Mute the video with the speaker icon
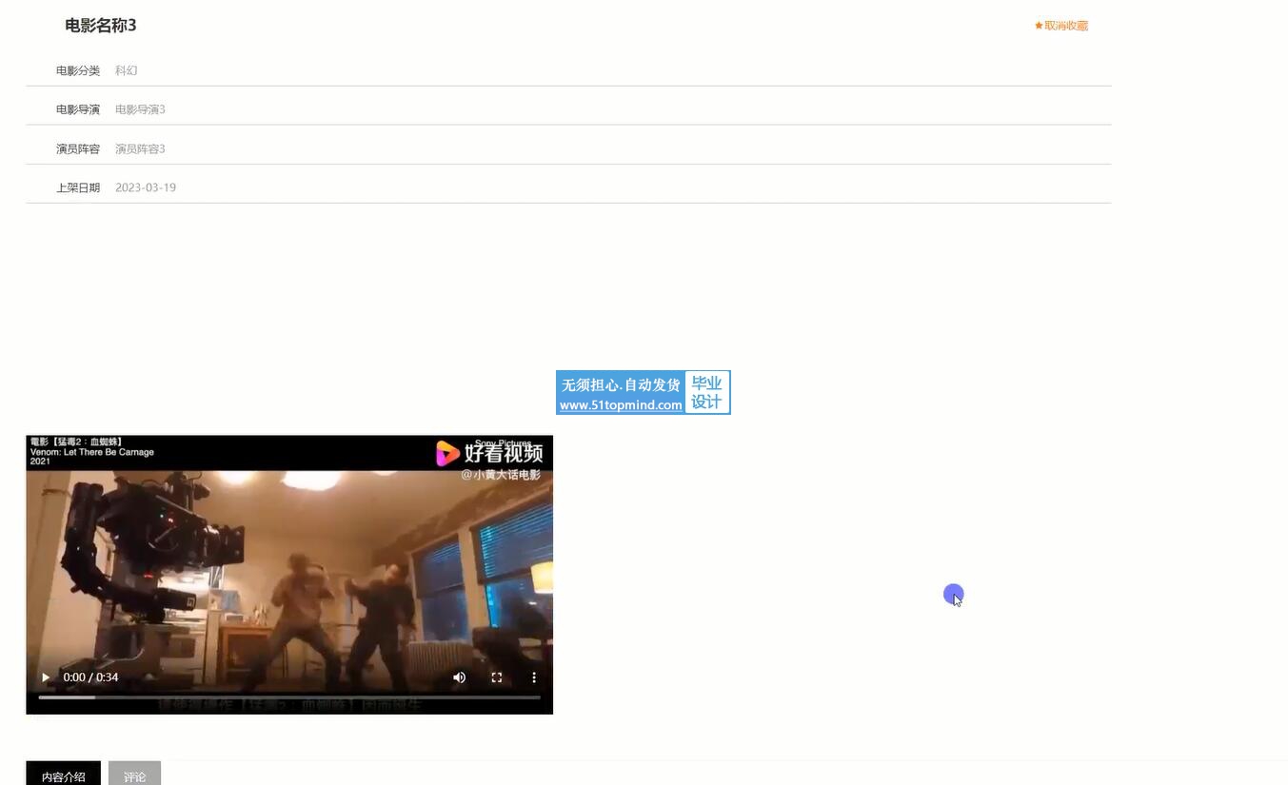Viewport: 1288px width, 785px height. pyautogui.click(x=460, y=677)
